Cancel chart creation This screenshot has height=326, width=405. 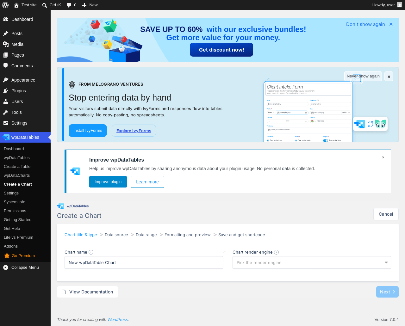(x=386, y=214)
